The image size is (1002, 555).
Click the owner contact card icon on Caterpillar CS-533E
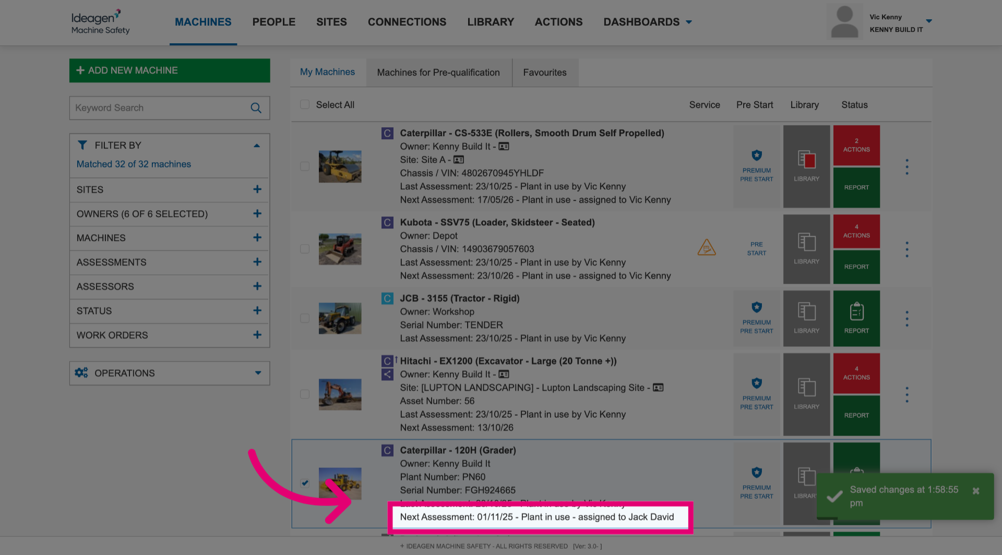[x=504, y=147]
